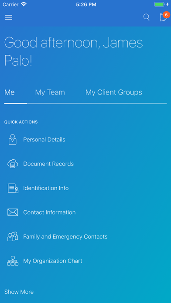Open Document Records
This screenshot has height=303, width=171.
pos(48,164)
